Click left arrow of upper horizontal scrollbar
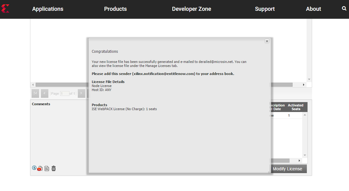This screenshot has width=349, height=191. tap(33, 85)
